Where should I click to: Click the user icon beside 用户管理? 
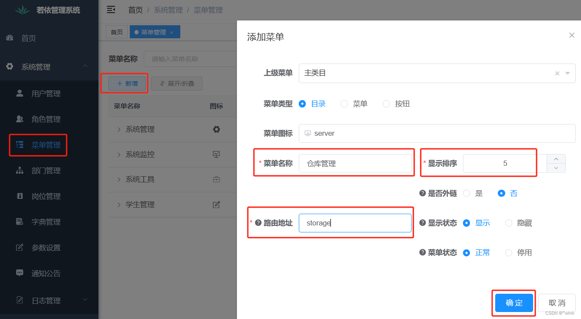pos(20,93)
